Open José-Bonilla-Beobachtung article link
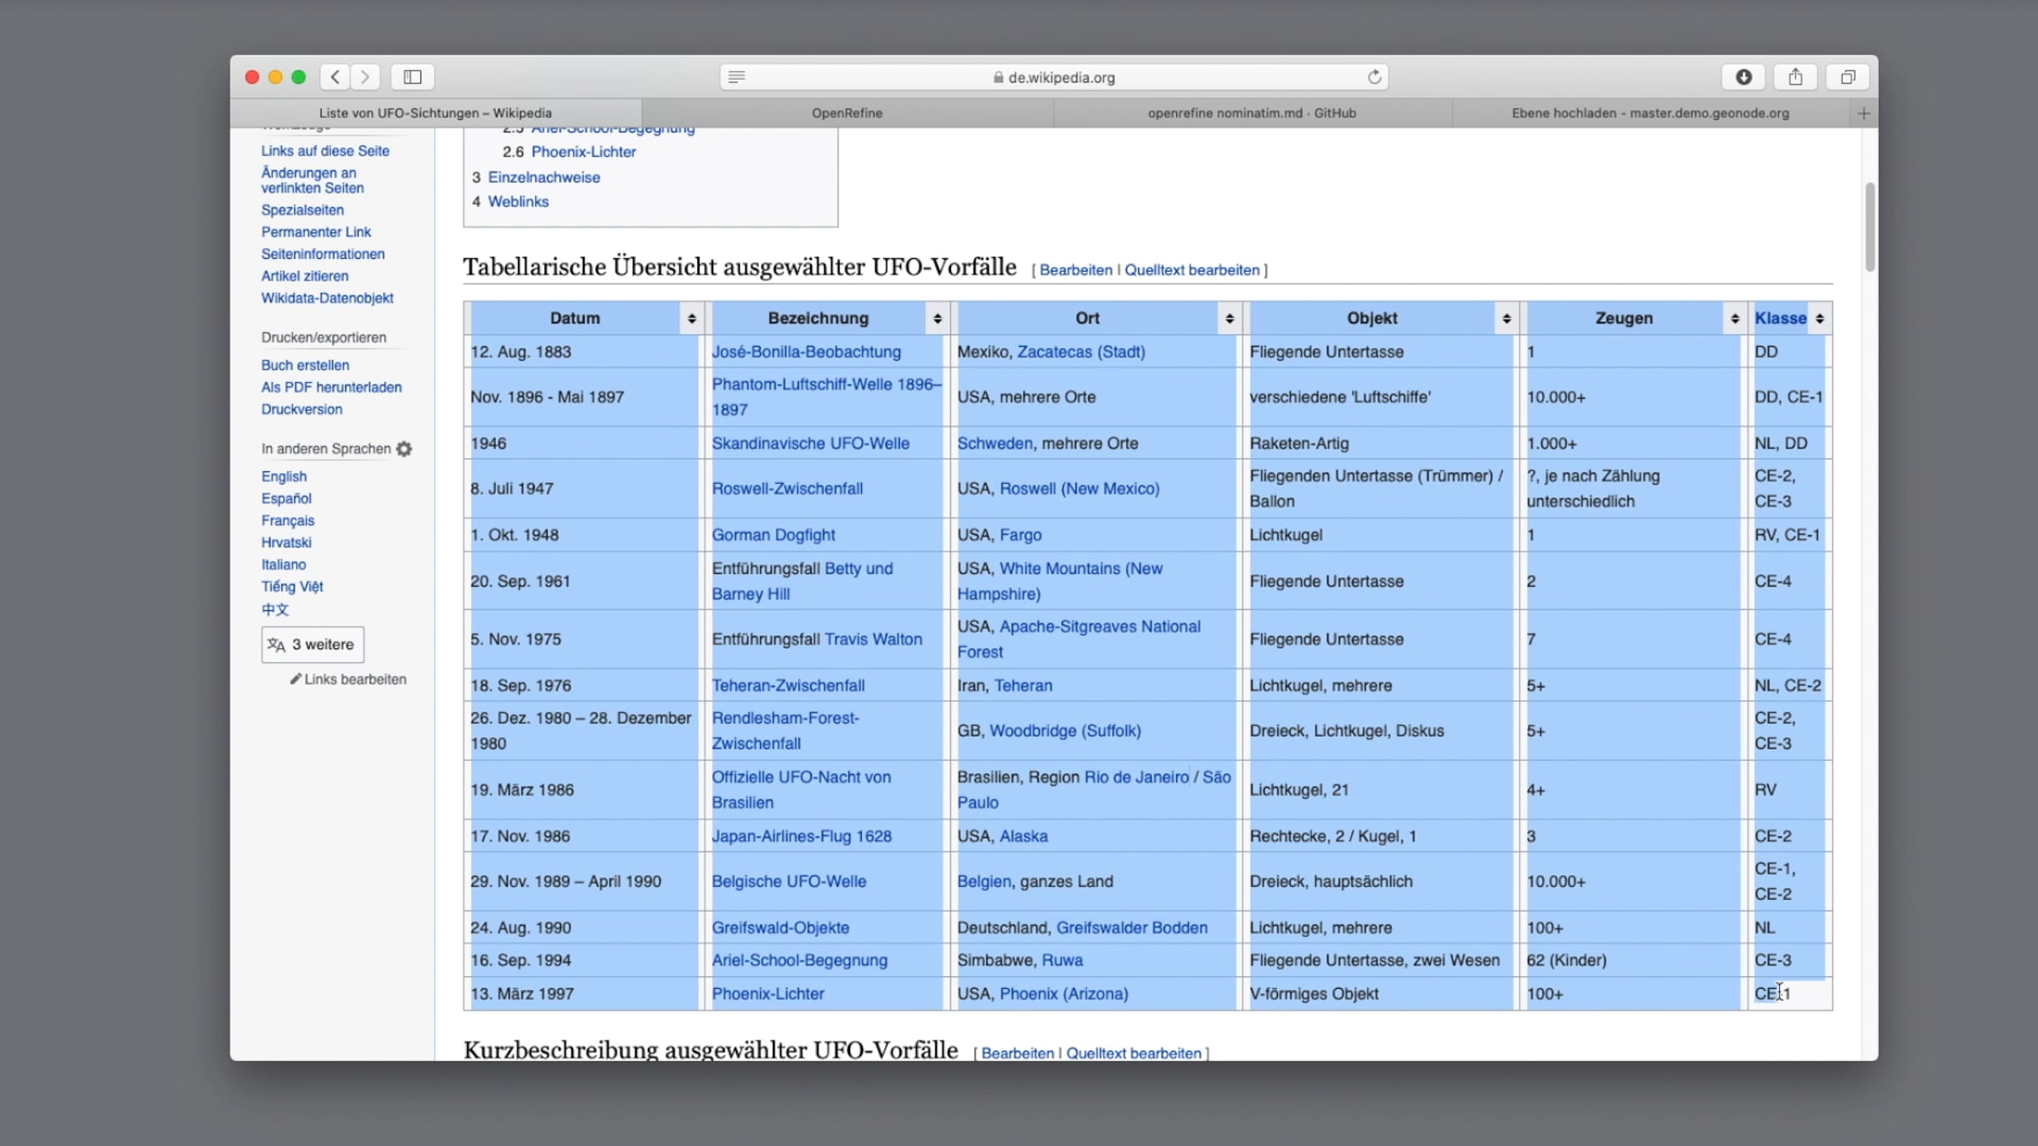This screenshot has height=1146, width=2038. pyautogui.click(x=806, y=351)
